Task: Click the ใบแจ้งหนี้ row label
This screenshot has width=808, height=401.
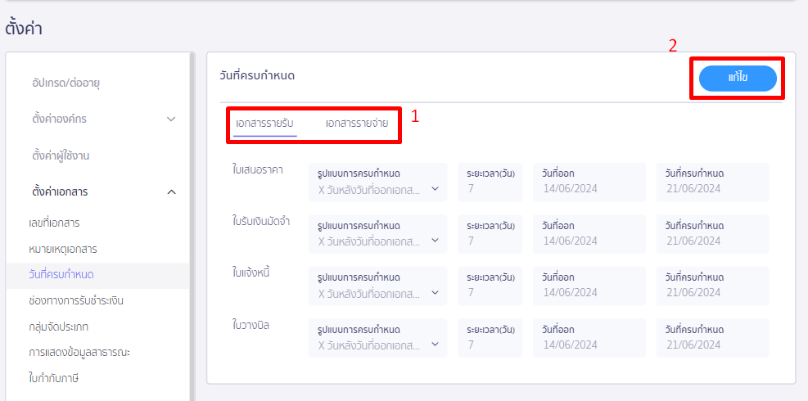Action: point(251,273)
